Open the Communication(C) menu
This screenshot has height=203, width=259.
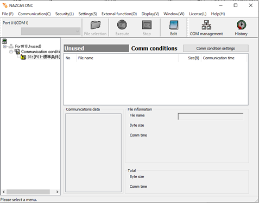pos(34,14)
